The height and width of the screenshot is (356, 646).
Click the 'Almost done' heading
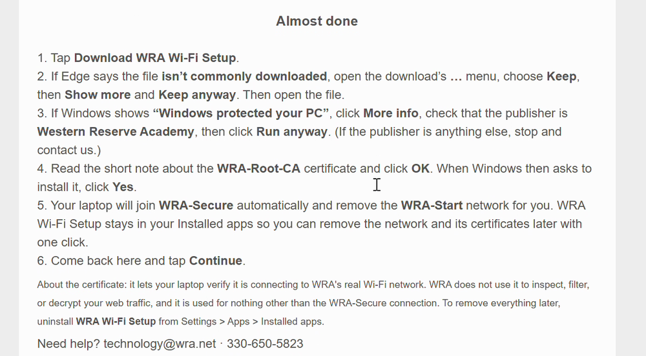click(317, 21)
